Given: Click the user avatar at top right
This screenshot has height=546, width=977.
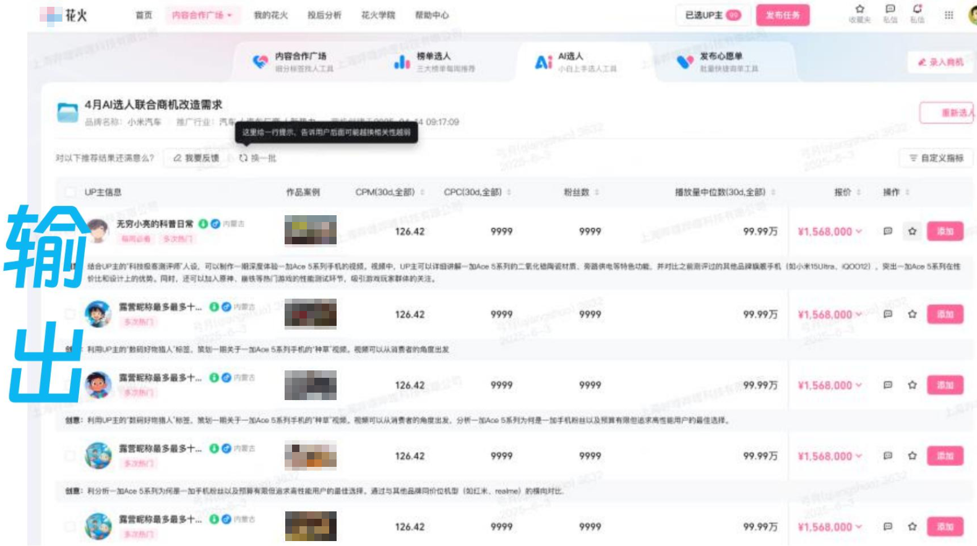Looking at the screenshot, I should tap(973, 15).
